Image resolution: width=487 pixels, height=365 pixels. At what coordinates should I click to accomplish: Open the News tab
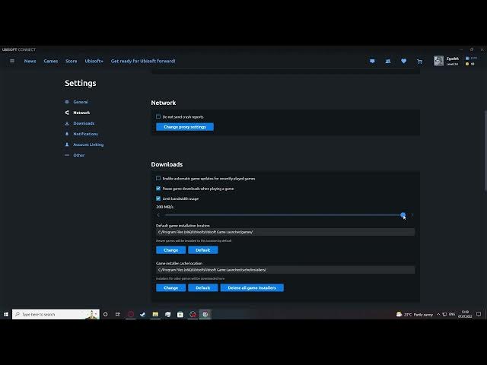click(x=30, y=61)
